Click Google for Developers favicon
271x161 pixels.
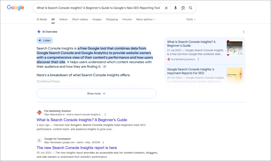39,140
